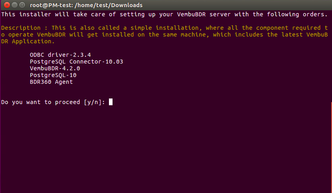The height and width of the screenshot is (193, 332).
Task: Click the 'PostgreSQL Connector-10.03' line
Action: pyautogui.click(x=77, y=62)
